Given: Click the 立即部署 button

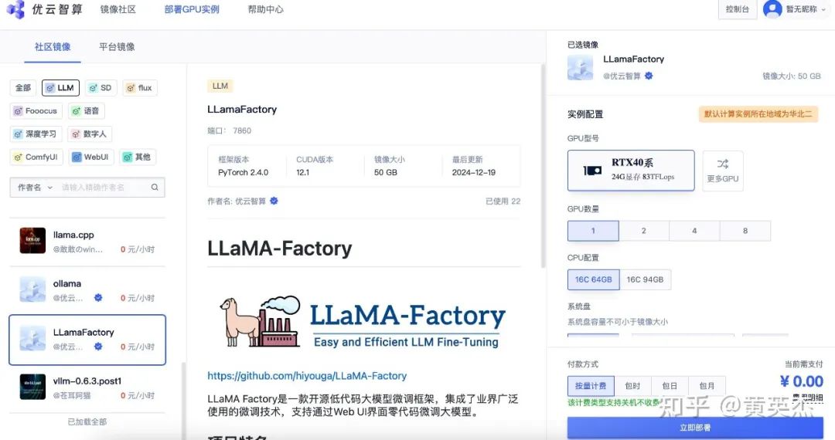Looking at the screenshot, I should coord(695,427).
